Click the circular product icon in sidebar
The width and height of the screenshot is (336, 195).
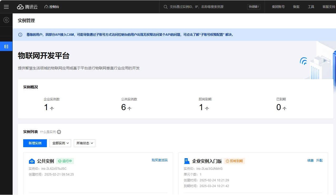click(x=6, y=20)
